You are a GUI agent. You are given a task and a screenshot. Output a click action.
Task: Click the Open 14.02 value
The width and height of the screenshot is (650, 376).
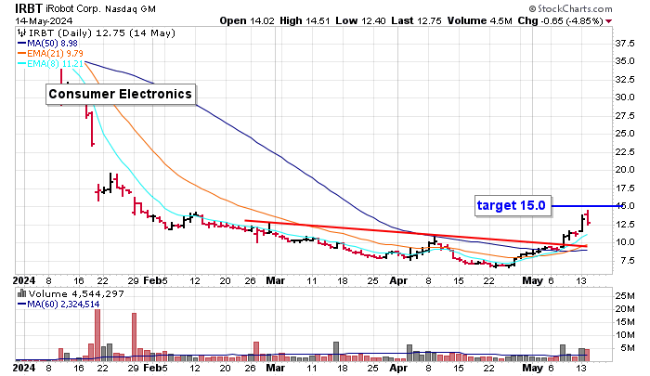coord(247,20)
